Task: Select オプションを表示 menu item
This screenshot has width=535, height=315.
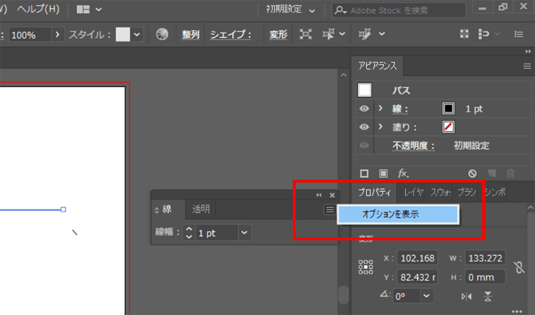Action: 398,215
